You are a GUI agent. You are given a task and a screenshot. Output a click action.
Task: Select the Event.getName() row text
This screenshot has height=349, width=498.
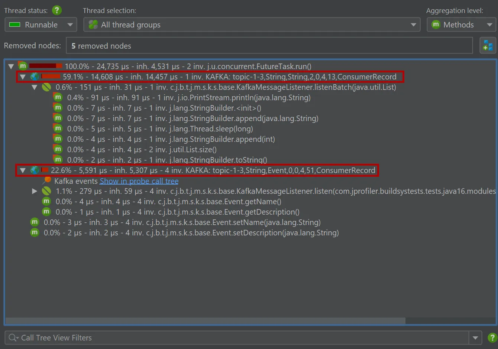click(168, 202)
